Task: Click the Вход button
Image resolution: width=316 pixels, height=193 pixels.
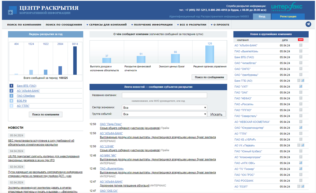Action: (x=262, y=16)
